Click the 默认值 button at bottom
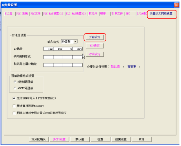181x146 pixels. [80, 139]
